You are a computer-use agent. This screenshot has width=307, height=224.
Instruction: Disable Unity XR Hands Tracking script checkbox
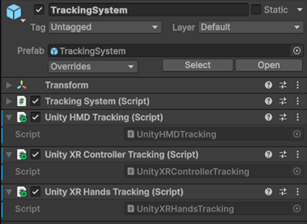pyautogui.click(x=35, y=192)
